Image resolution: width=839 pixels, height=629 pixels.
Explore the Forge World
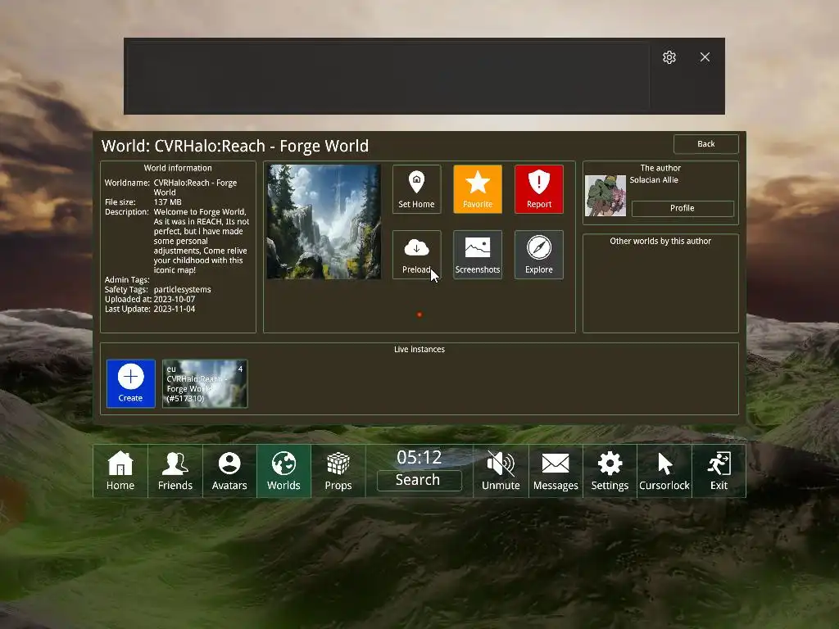coord(539,255)
